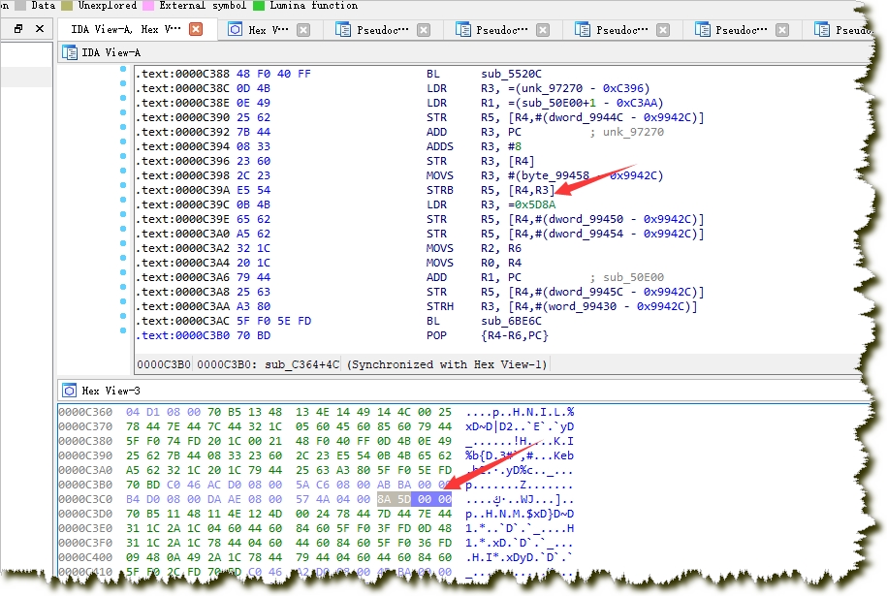
Task: Click the ; unk_97270 comment
Action: (x=627, y=133)
